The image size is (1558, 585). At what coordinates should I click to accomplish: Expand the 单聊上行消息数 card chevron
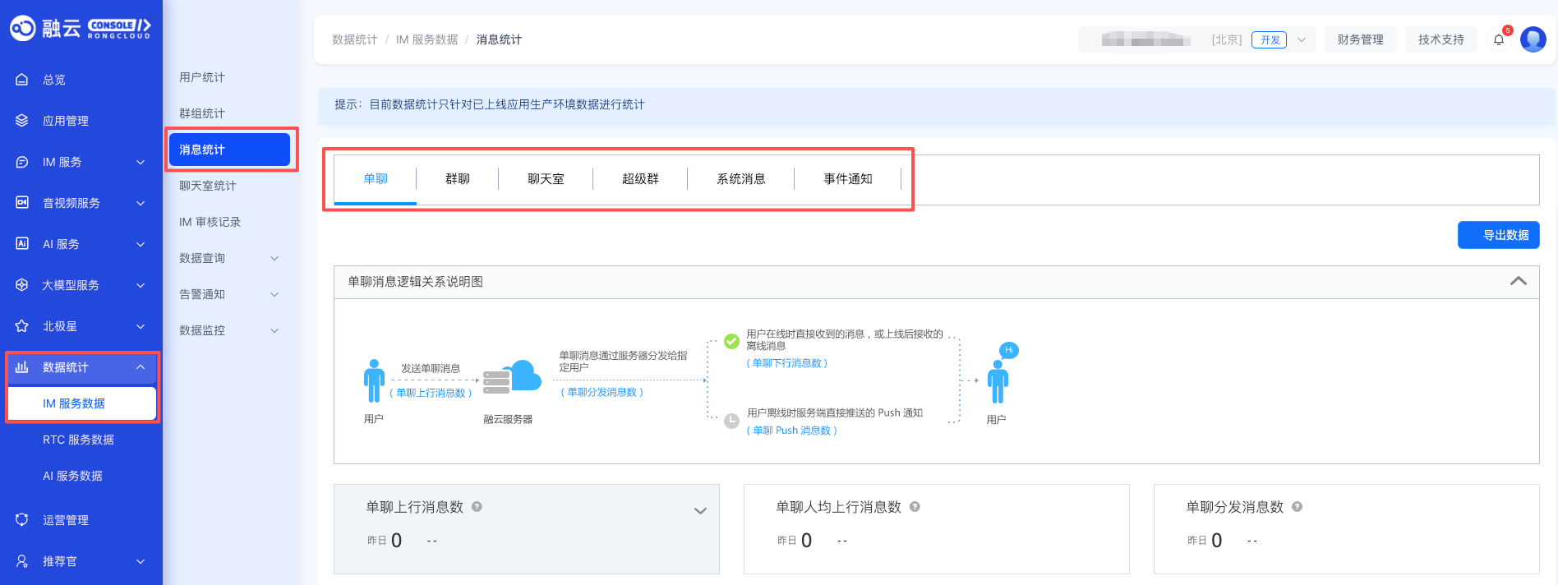pyautogui.click(x=700, y=511)
